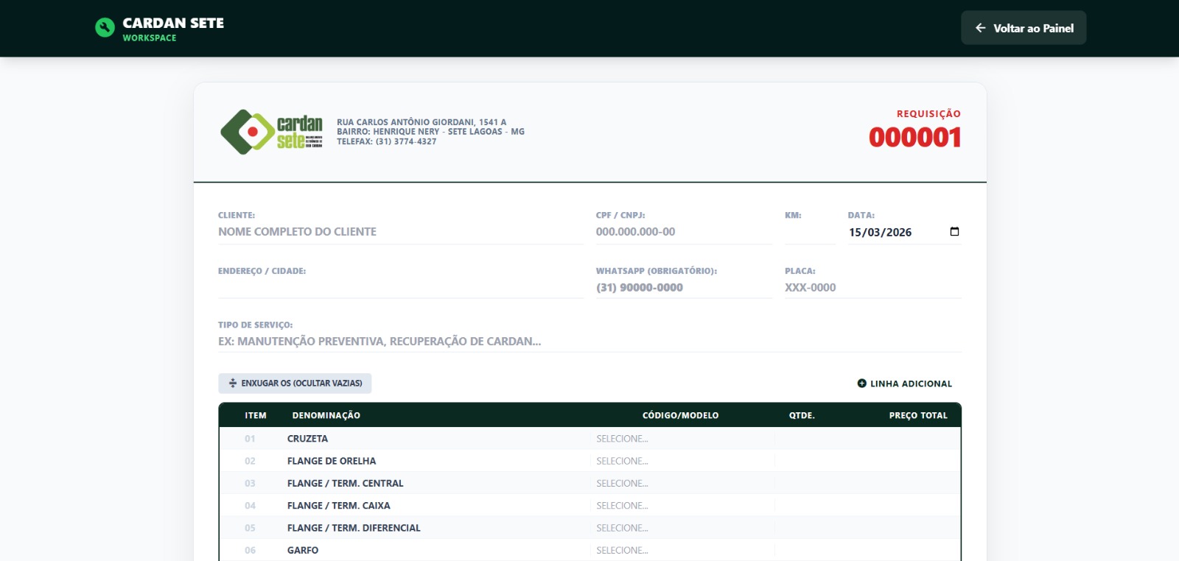Image resolution: width=1179 pixels, height=561 pixels.
Task: Click Voltar ao Painel button
Action: [x=1024, y=28]
